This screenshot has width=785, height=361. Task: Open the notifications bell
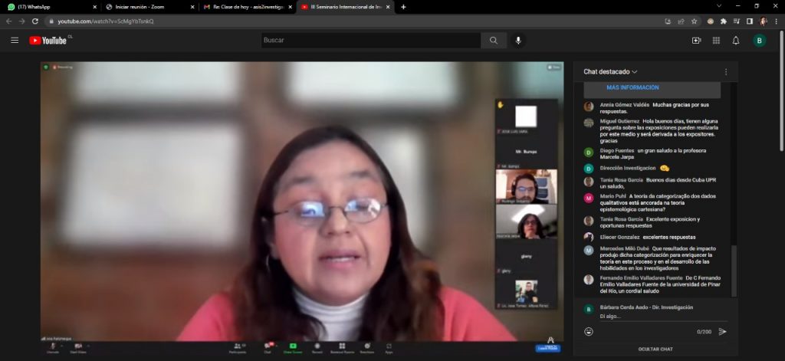tap(736, 40)
